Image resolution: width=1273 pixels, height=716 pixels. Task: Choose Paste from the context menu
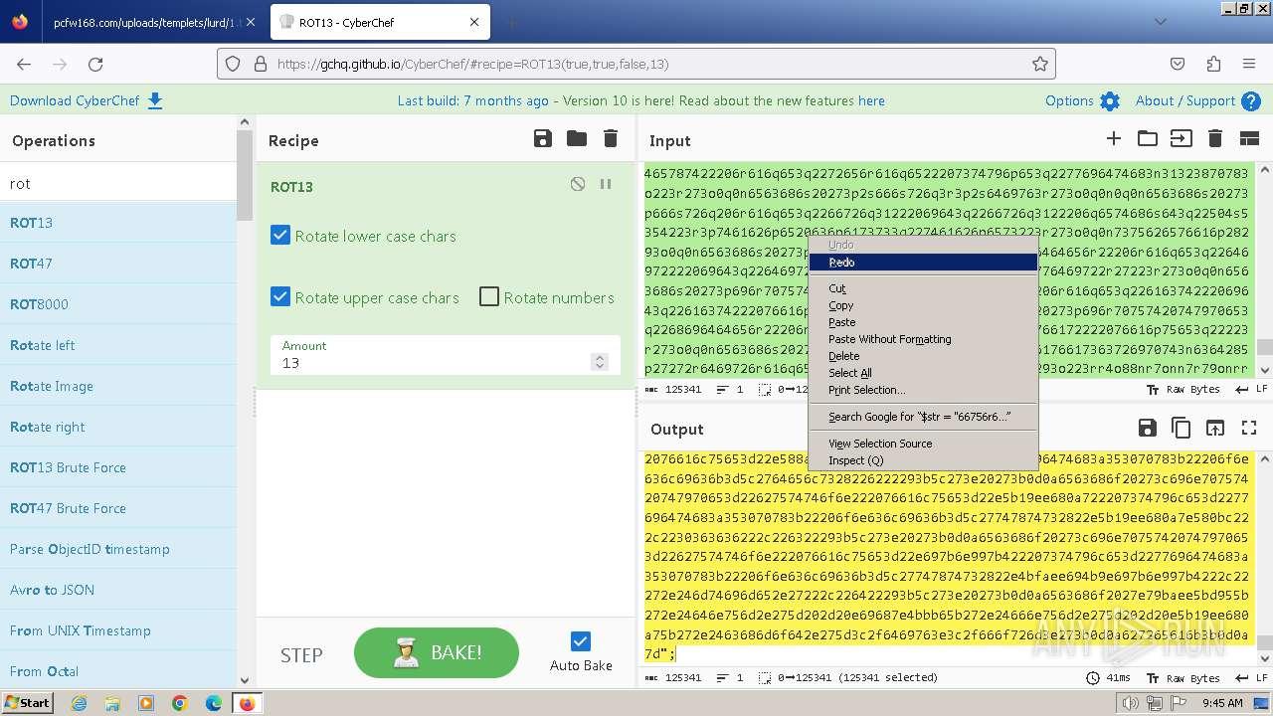click(923, 322)
